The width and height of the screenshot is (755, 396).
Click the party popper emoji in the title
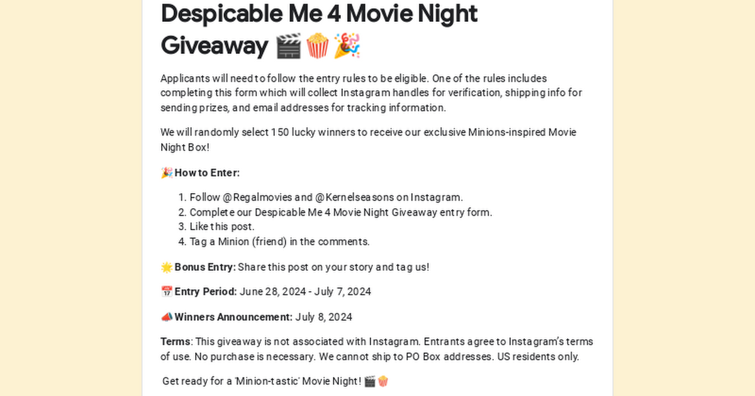pyautogui.click(x=347, y=46)
